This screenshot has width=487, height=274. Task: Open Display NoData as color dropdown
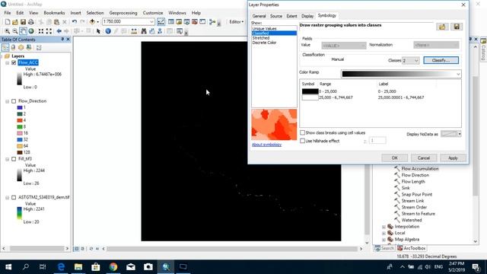coord(460,134)
